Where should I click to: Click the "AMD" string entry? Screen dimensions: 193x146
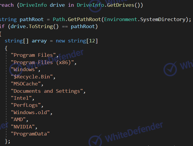point(18,120)
